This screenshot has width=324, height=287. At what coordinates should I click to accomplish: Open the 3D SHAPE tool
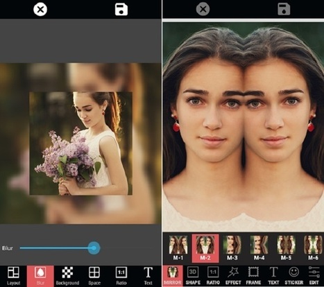pos(193,276)
